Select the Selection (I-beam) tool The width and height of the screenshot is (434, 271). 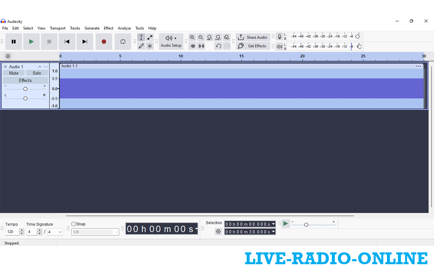click(141, 37)
